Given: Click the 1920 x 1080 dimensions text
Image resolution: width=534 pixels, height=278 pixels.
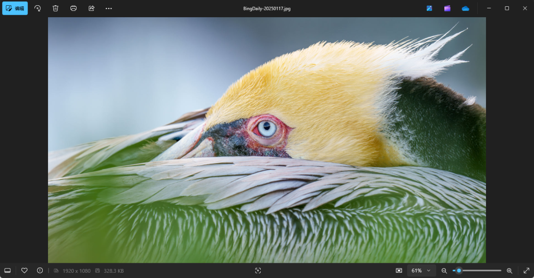Looking at the screenshot, I should (77, 271).
